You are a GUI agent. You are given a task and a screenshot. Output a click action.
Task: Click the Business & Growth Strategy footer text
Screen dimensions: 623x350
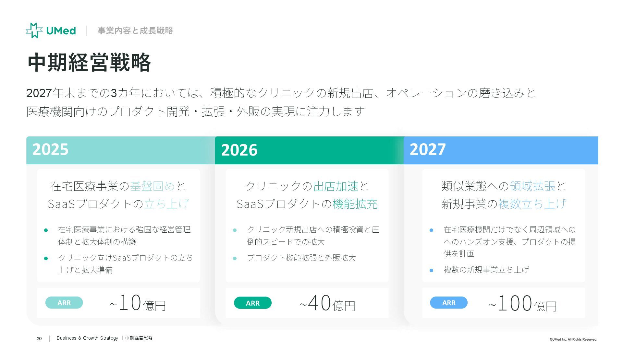[x=87, y=338]
